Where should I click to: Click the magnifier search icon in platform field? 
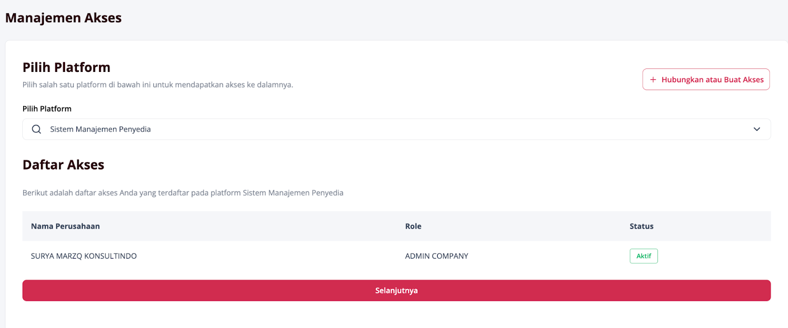tap(36, 129)
